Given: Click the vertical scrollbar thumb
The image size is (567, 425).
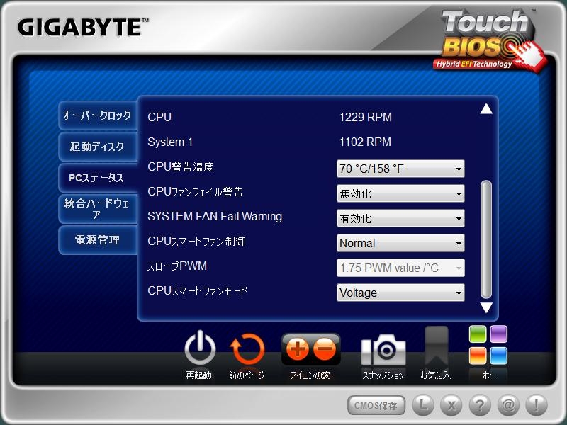Looking at the screenshot, I should [486, 239].
